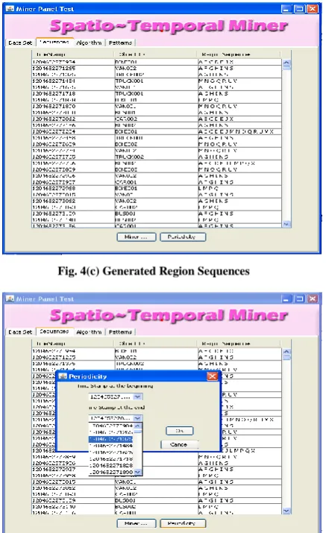Select TRUCK002 cell in window with Periodicity dialog
This screenshot has width=326, height=533.
[x=156, y=364]
